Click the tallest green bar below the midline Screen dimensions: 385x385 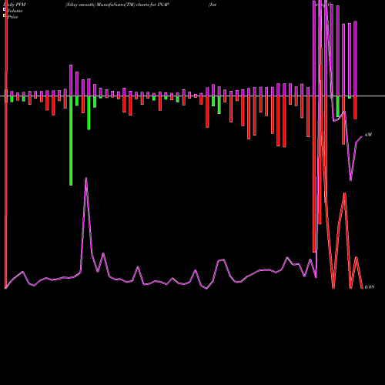tap(71, 140)
